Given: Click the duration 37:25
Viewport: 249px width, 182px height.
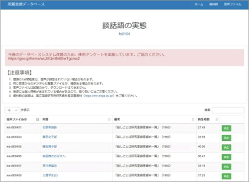Looking at the screenshot, I should pos(201,176).
